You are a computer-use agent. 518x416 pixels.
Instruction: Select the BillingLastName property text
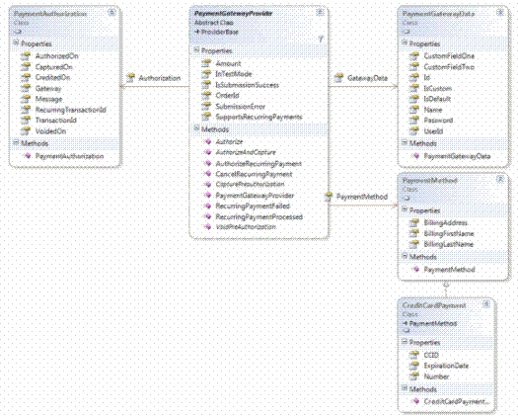[x=448, y=244]
